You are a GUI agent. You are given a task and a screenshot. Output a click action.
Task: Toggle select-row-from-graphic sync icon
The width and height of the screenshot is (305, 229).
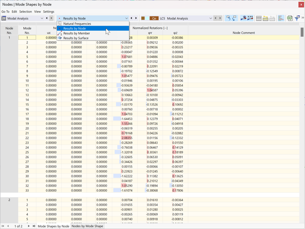[x=235, y=18]
